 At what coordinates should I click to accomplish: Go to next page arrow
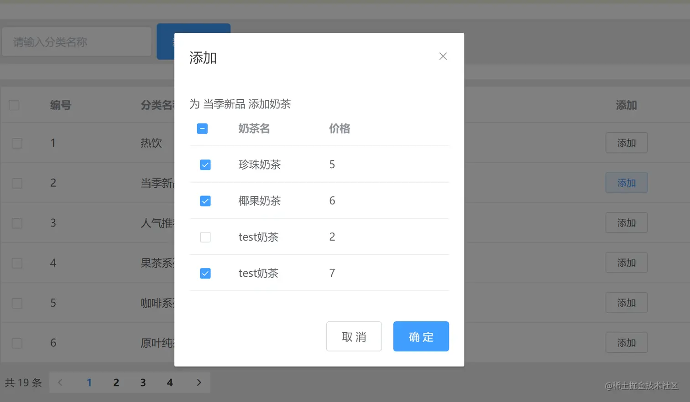[x=199, y=382]
